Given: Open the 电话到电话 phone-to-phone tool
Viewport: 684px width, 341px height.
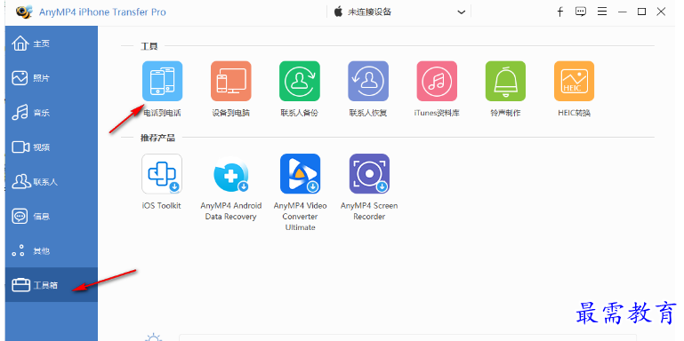Looking at the screenshot, I should point(162,82).
